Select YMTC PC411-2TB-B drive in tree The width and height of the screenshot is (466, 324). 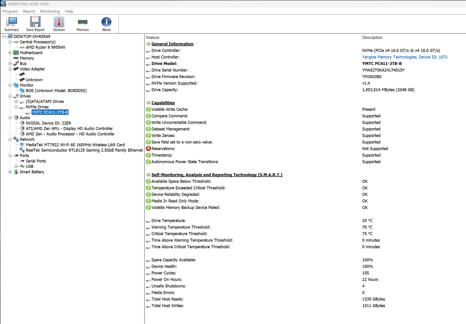50,112
